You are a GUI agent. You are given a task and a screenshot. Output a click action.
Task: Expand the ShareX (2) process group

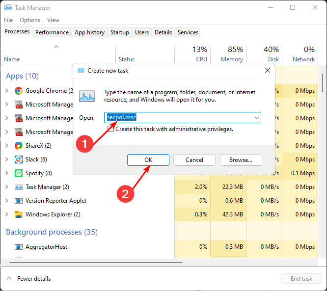[7, 145]
